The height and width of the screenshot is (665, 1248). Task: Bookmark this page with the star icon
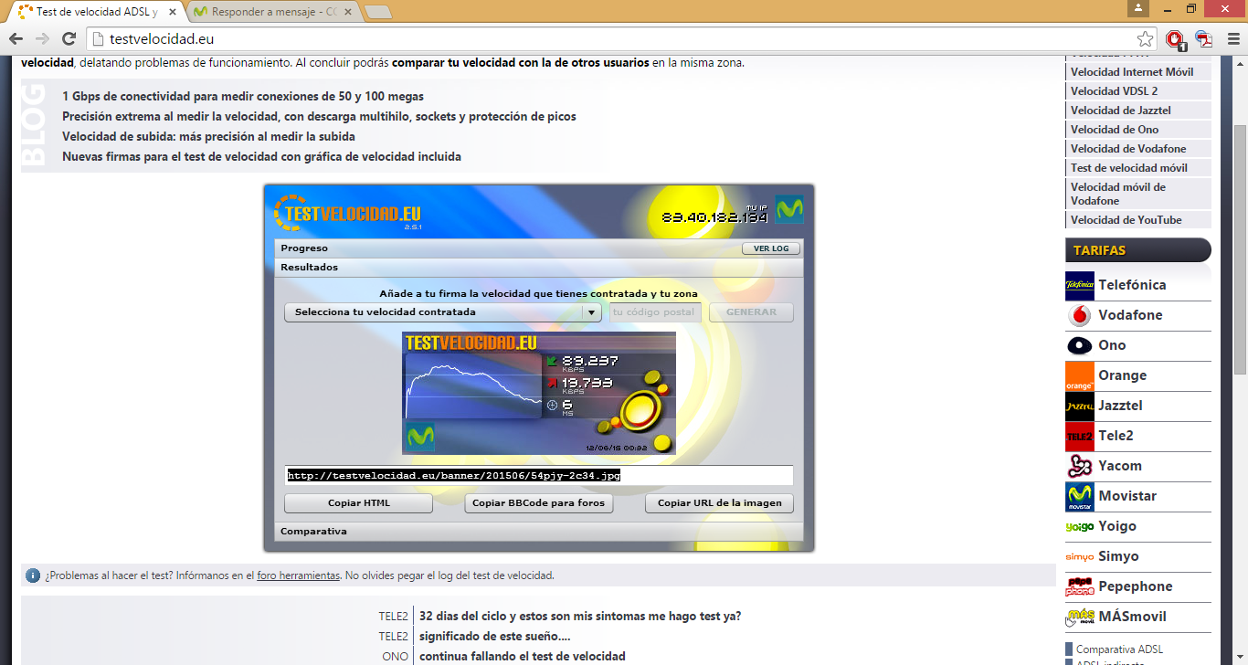pos(1145,39)
